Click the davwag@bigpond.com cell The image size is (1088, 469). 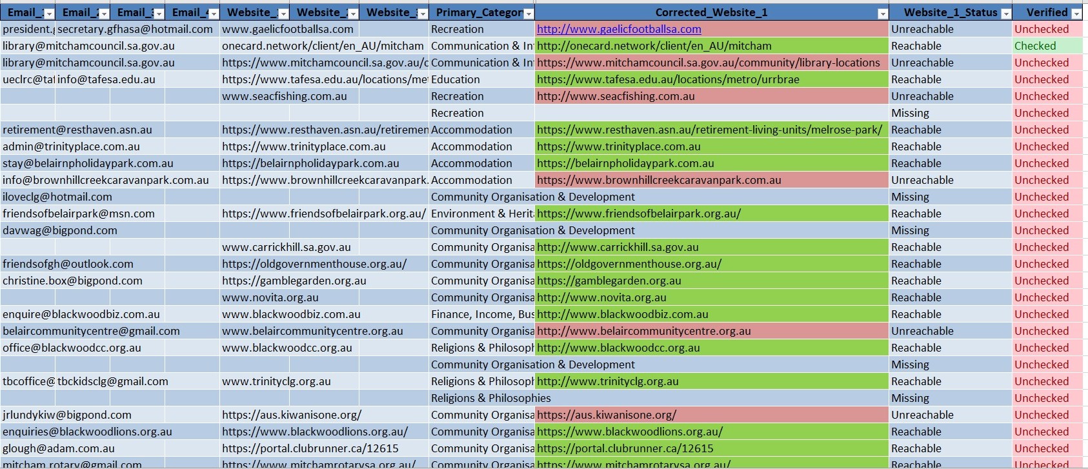[x=60, y=230]
